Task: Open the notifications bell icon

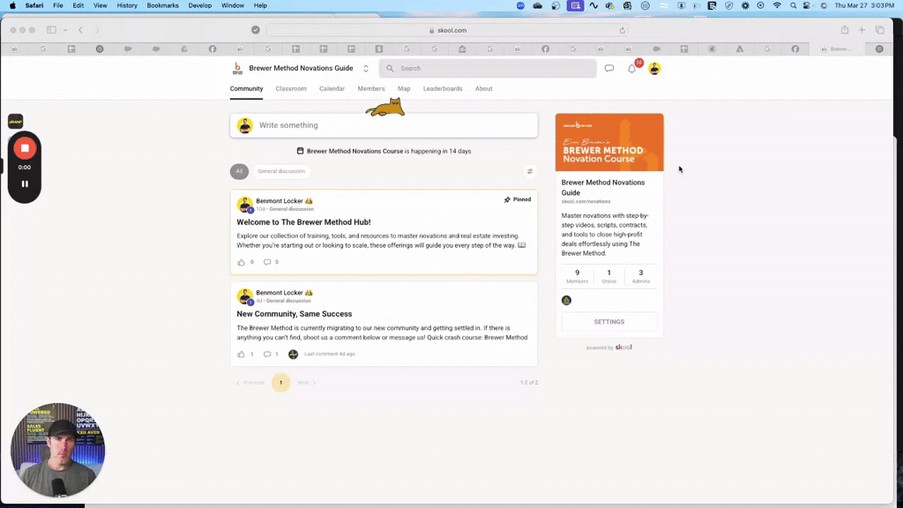Action: pos(631,69)
